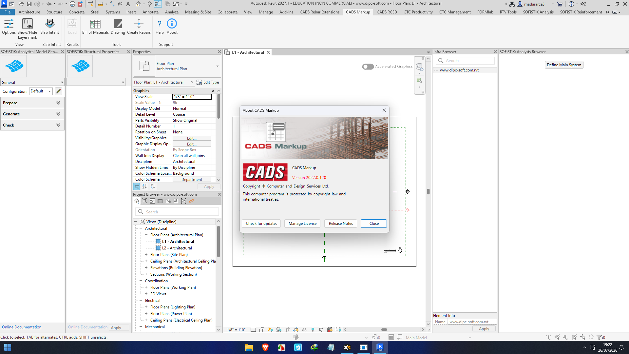The height and width of the screenshot is (354, 629).
Task: Launch the Drawing tool
Action: [x=118, y=26]
